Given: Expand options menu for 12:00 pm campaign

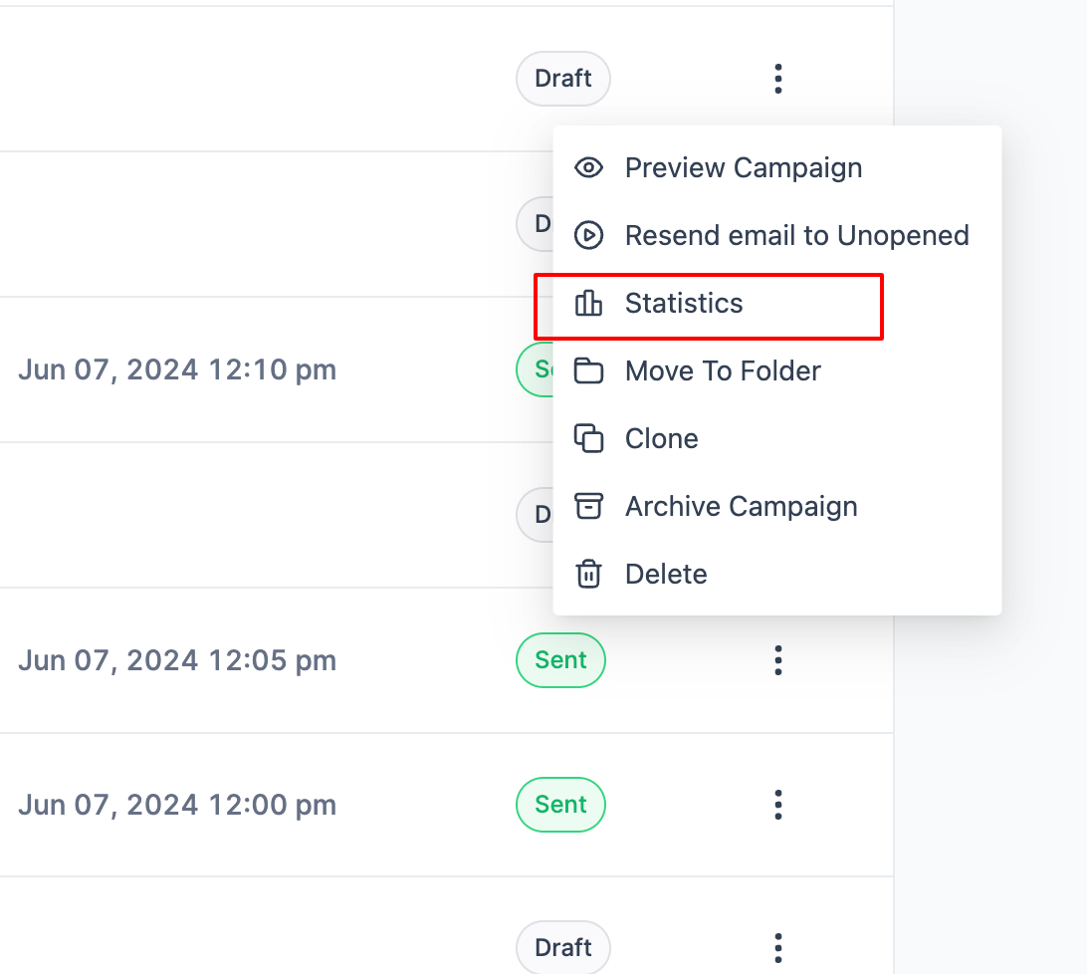Looking at the screenshot, I should [x=778, y=804].
